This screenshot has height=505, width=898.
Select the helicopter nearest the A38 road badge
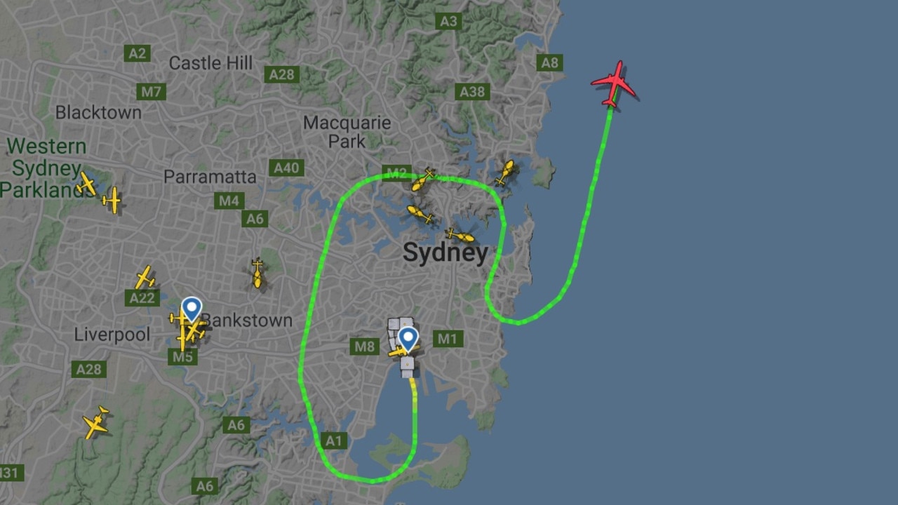point(504,173)
